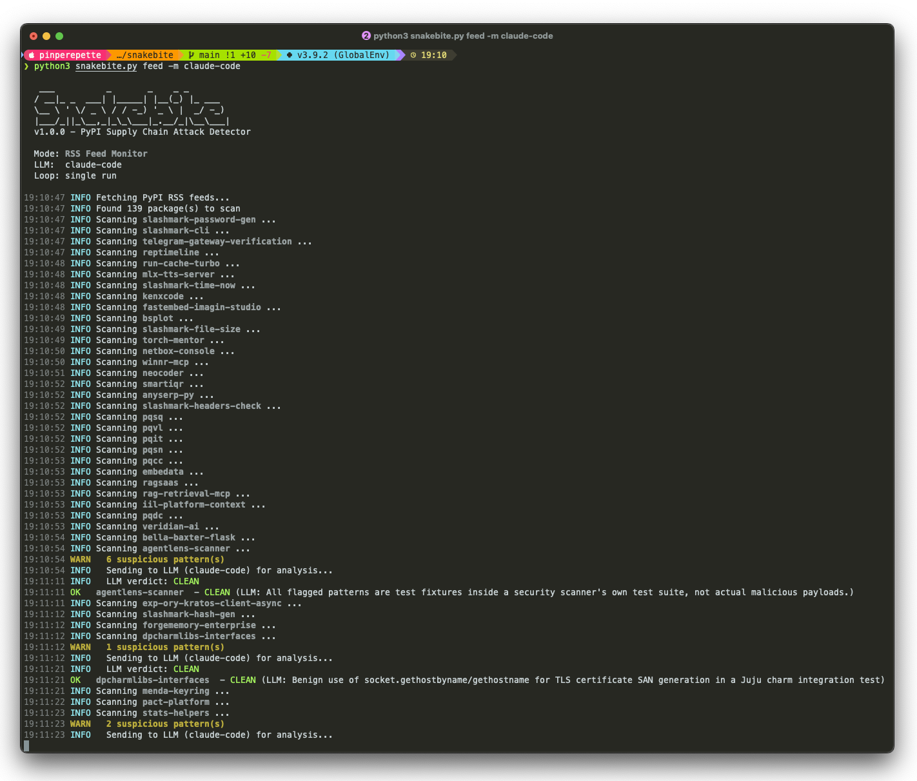
Task: Click package name 'reptimeline'
Action: (171, 253)
